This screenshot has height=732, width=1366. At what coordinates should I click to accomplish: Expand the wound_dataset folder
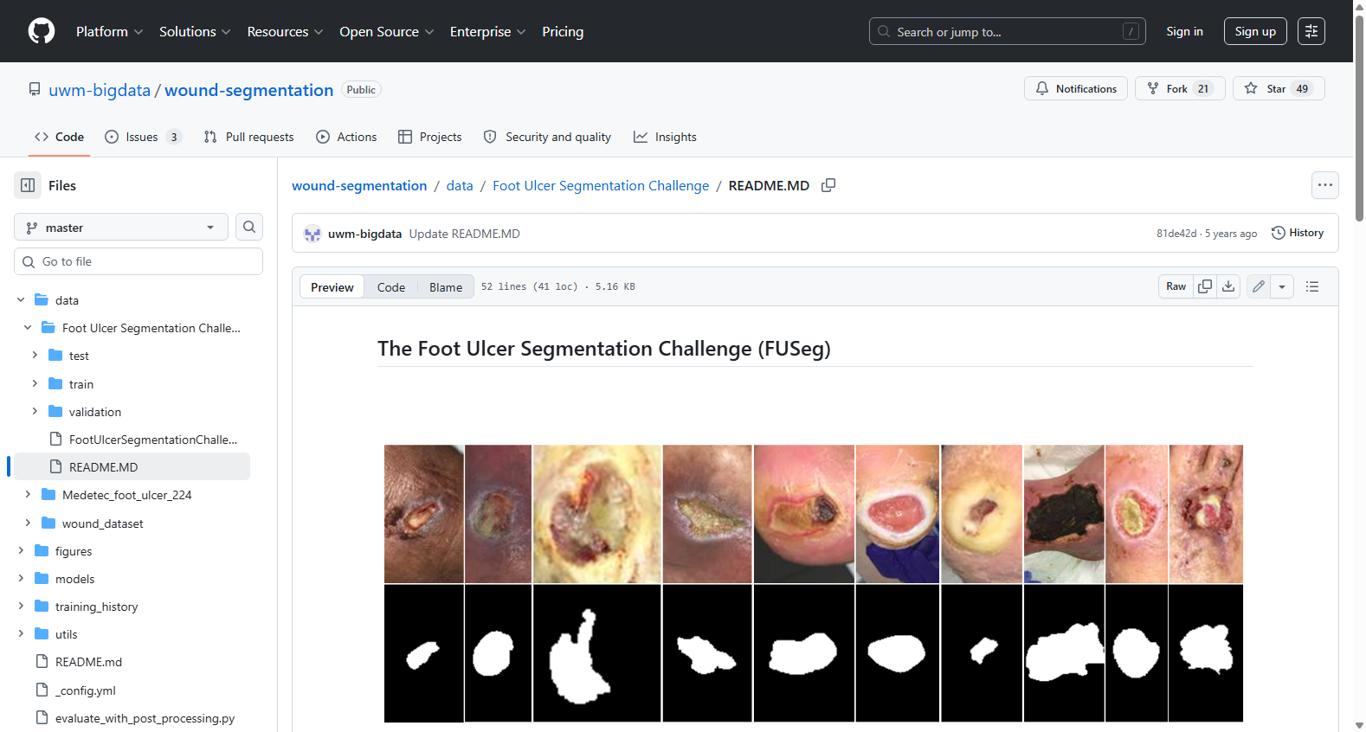(28, 523)
